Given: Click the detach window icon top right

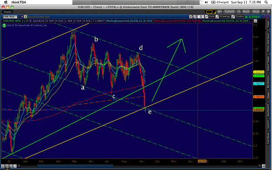Looking at the screenshot, I should point(268,12).
